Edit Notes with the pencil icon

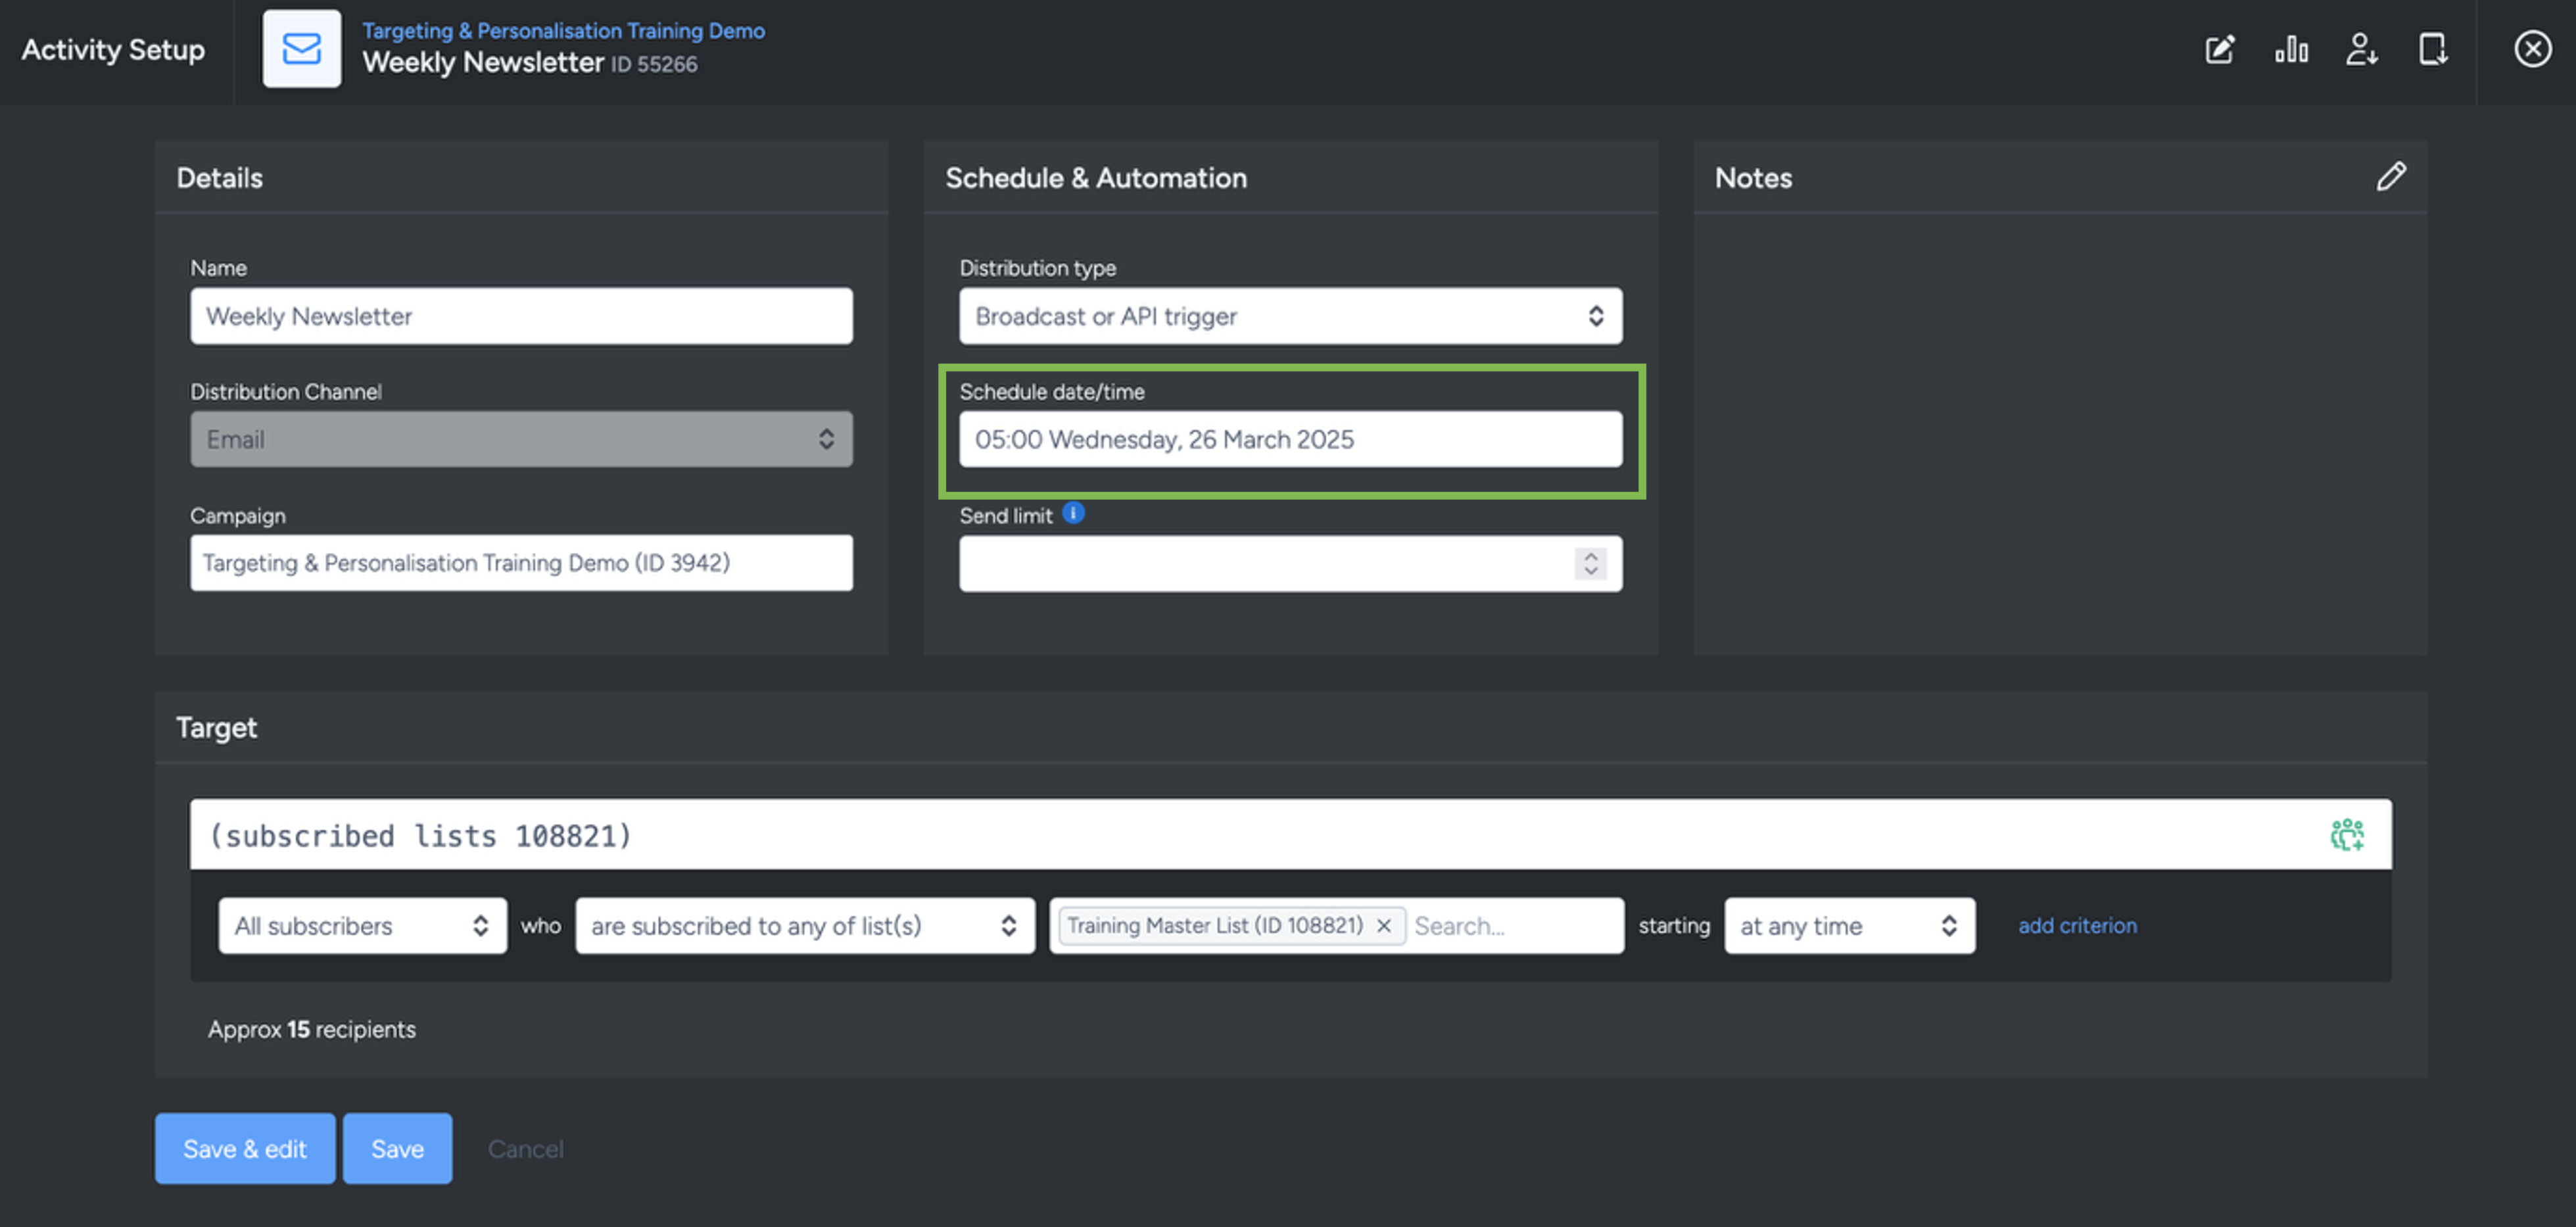[2391, 177]
